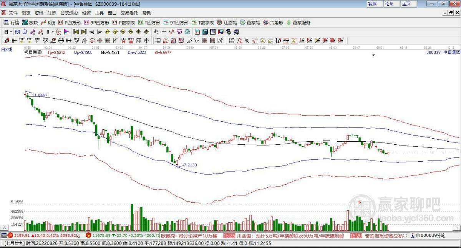
Task: Switch to K线 chart view
Action: click(x=48, y=23)
